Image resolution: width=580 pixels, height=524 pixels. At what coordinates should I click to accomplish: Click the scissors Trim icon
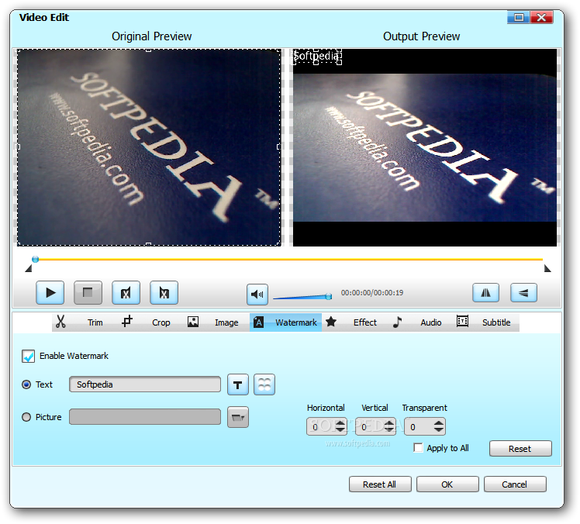(x=60, y=322)
